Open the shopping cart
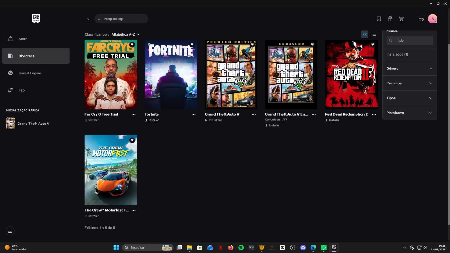This screenshot has width=450, height=253. [401, 19]
